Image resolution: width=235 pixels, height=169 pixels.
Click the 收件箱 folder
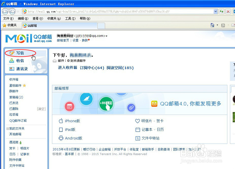click(14, 79)
